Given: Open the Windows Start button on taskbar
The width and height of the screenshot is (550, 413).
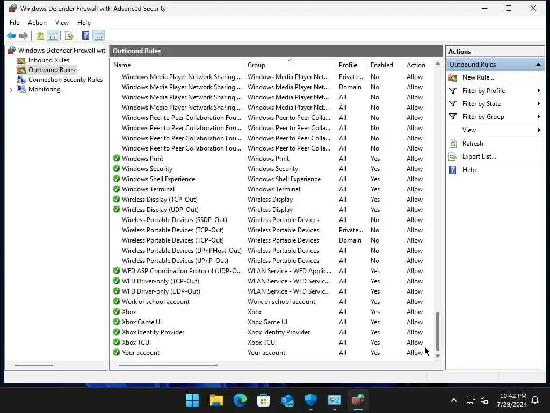Looking at the screenshot, I should pos(192,400).
